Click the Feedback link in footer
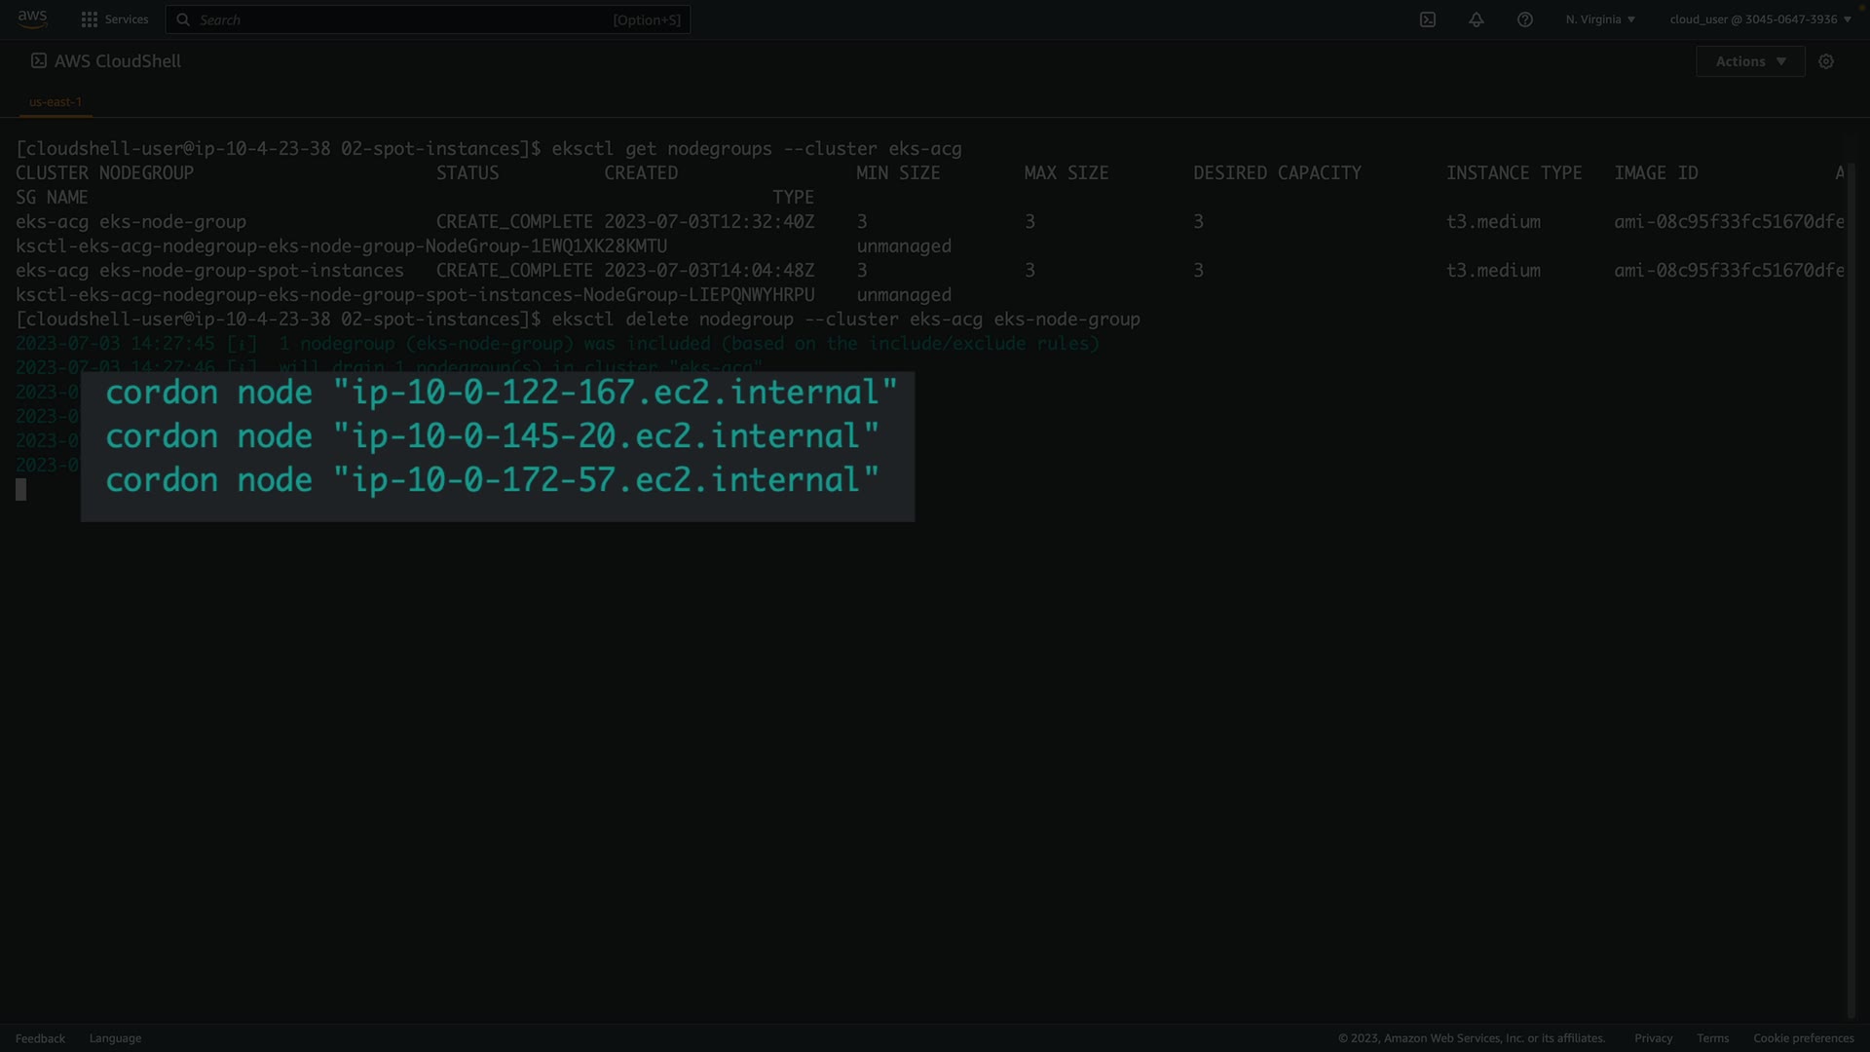Viewport: 1870px width, 1052px height. pyautogui.click(x=40, y=1038)
